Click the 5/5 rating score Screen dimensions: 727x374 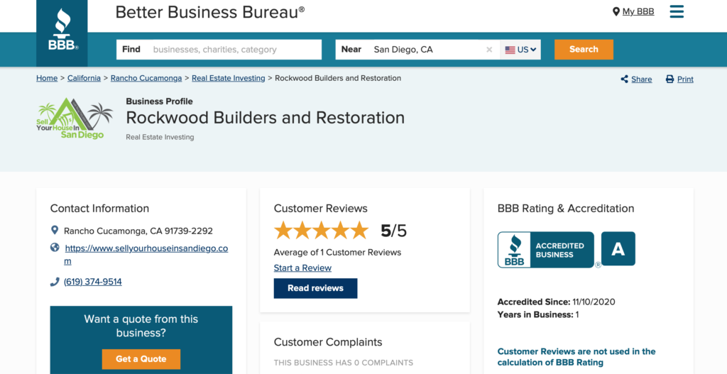coord(393,231)
